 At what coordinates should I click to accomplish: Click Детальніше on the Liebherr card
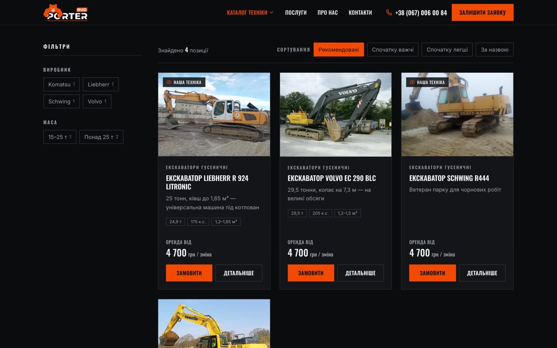239,273
